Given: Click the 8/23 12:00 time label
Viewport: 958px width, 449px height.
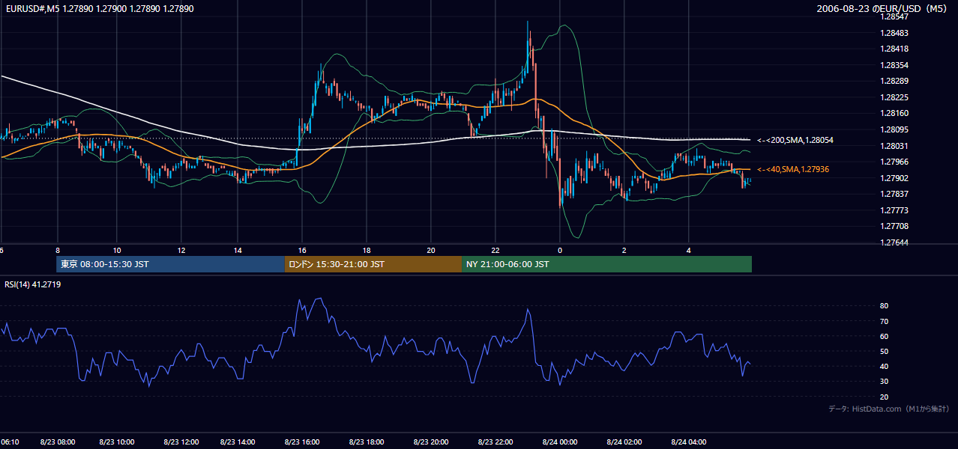Looking at the screenshot, I should [180, 442].
